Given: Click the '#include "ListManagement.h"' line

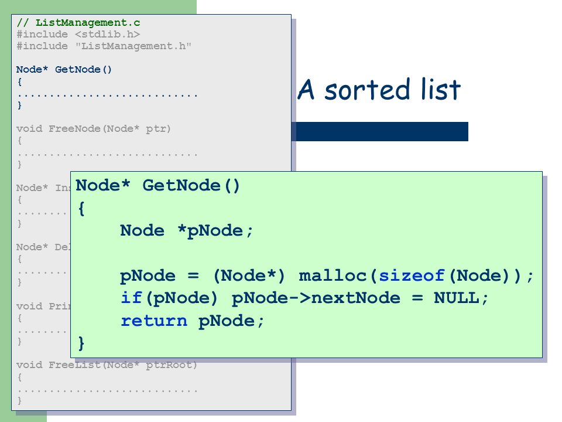Looking at the screenshot, I should (x=104, y=46).
